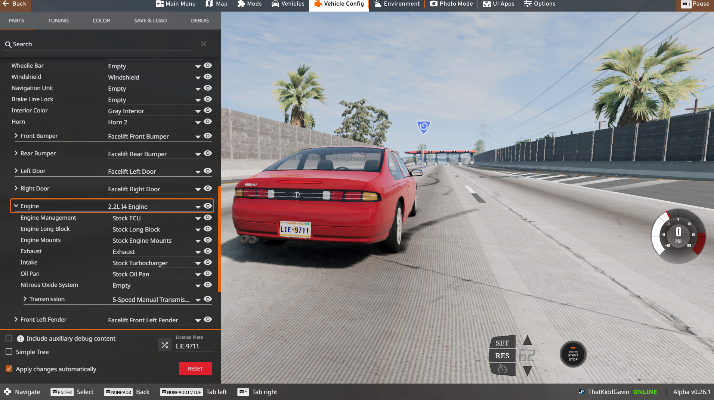The width and height of the screenshot is (714, 400).
Task: Toggle visibility eye for Engine
Action: click(x=208, y=206)
